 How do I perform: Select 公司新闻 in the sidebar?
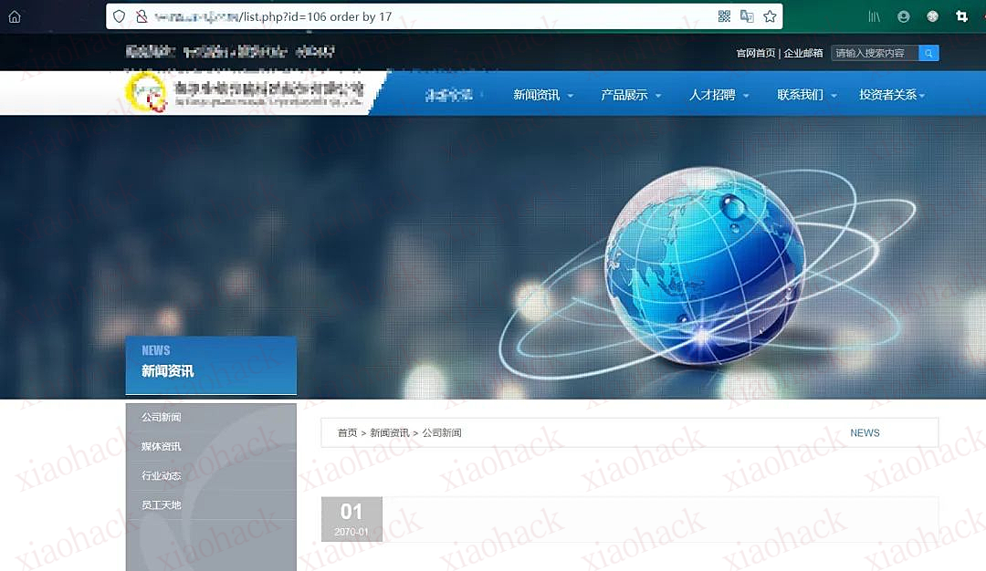[x=161, y=417]
